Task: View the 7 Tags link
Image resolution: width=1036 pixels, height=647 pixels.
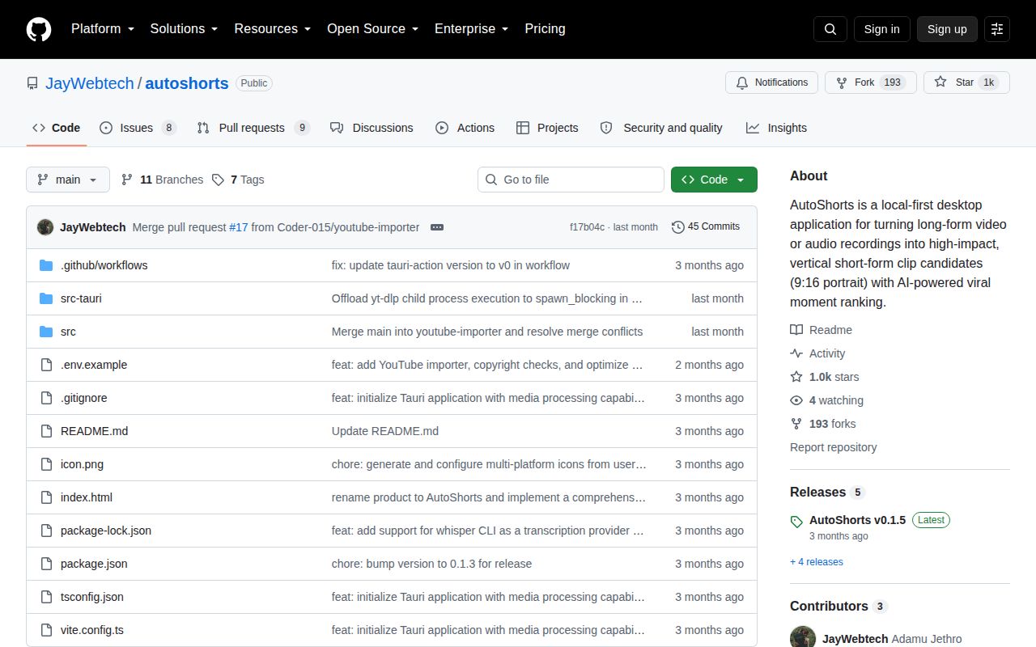Action: click(x=238, y=180)
